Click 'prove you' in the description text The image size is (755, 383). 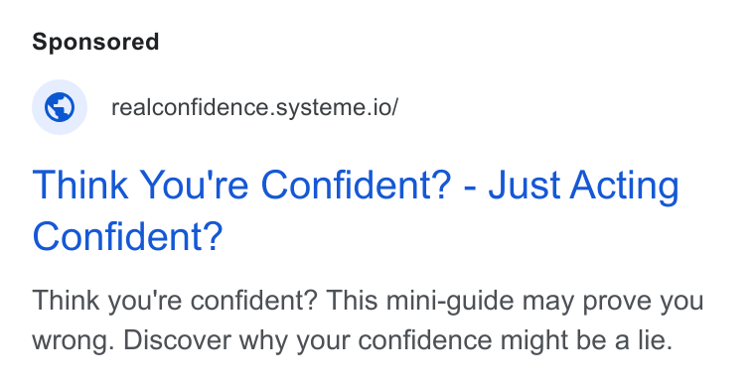(x=644, y=303)
